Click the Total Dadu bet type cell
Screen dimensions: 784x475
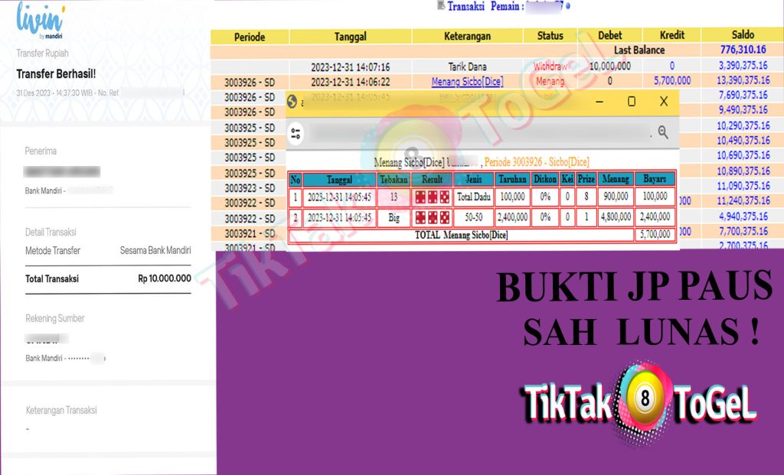click(473, 197)
